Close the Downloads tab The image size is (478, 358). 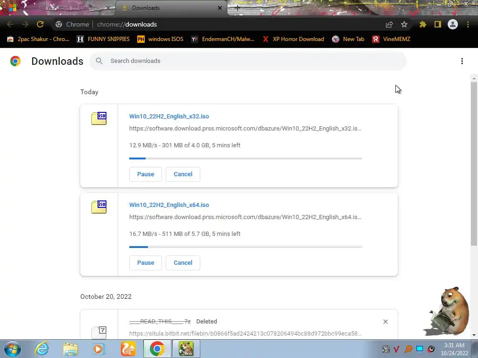(x=220, y=8)
